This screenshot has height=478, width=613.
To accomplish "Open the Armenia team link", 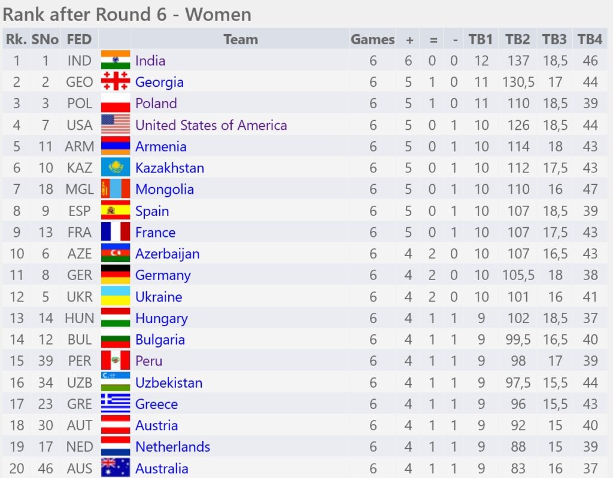I will coord(160,147).
